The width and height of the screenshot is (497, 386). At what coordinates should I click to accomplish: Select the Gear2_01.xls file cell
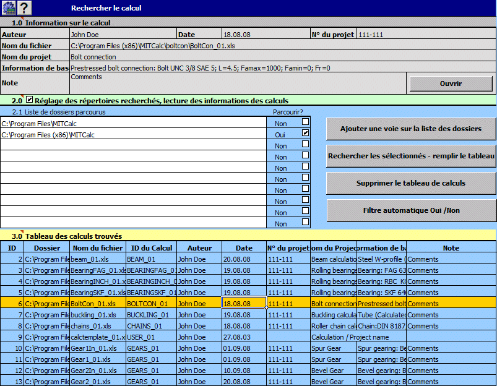(x=98, y=381)
